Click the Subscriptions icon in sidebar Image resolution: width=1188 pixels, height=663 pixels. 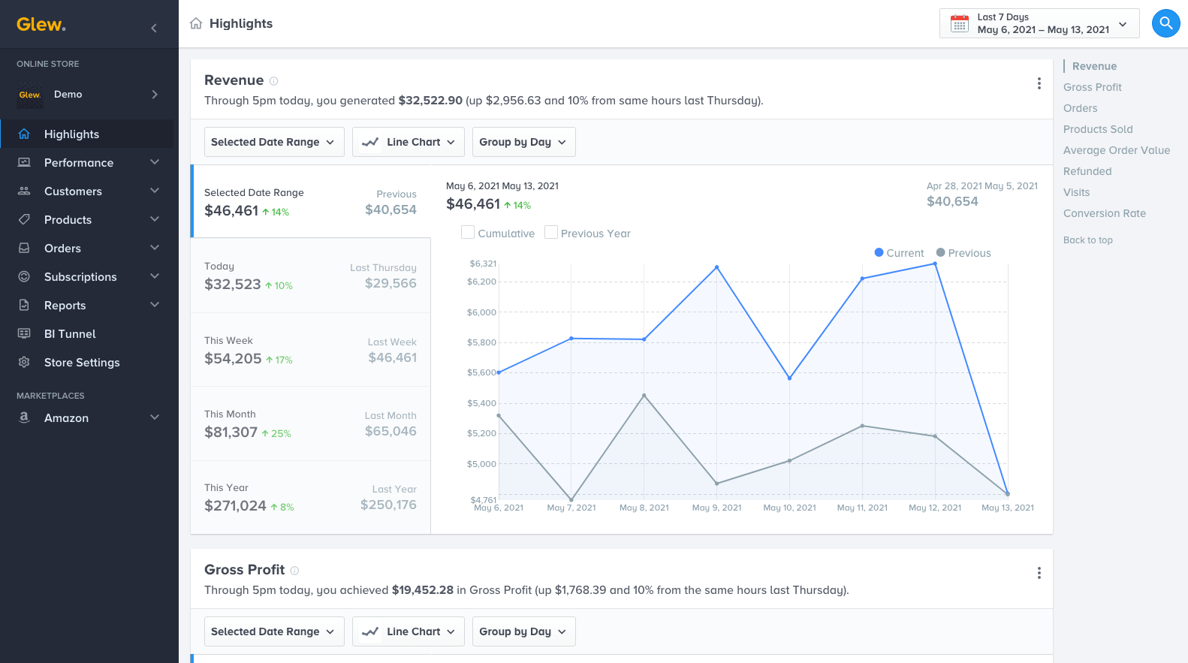pyautogui.click(x=24, y=276)
